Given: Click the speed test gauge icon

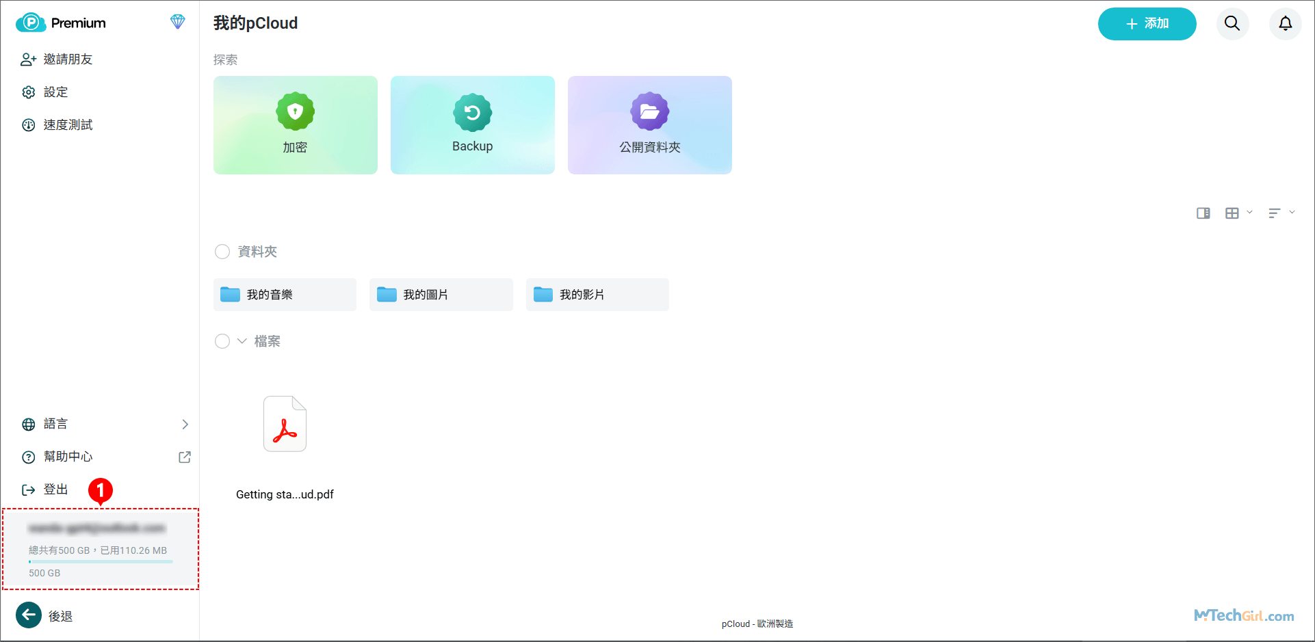Looking at the screenshot, I should (x=28, y=125).
